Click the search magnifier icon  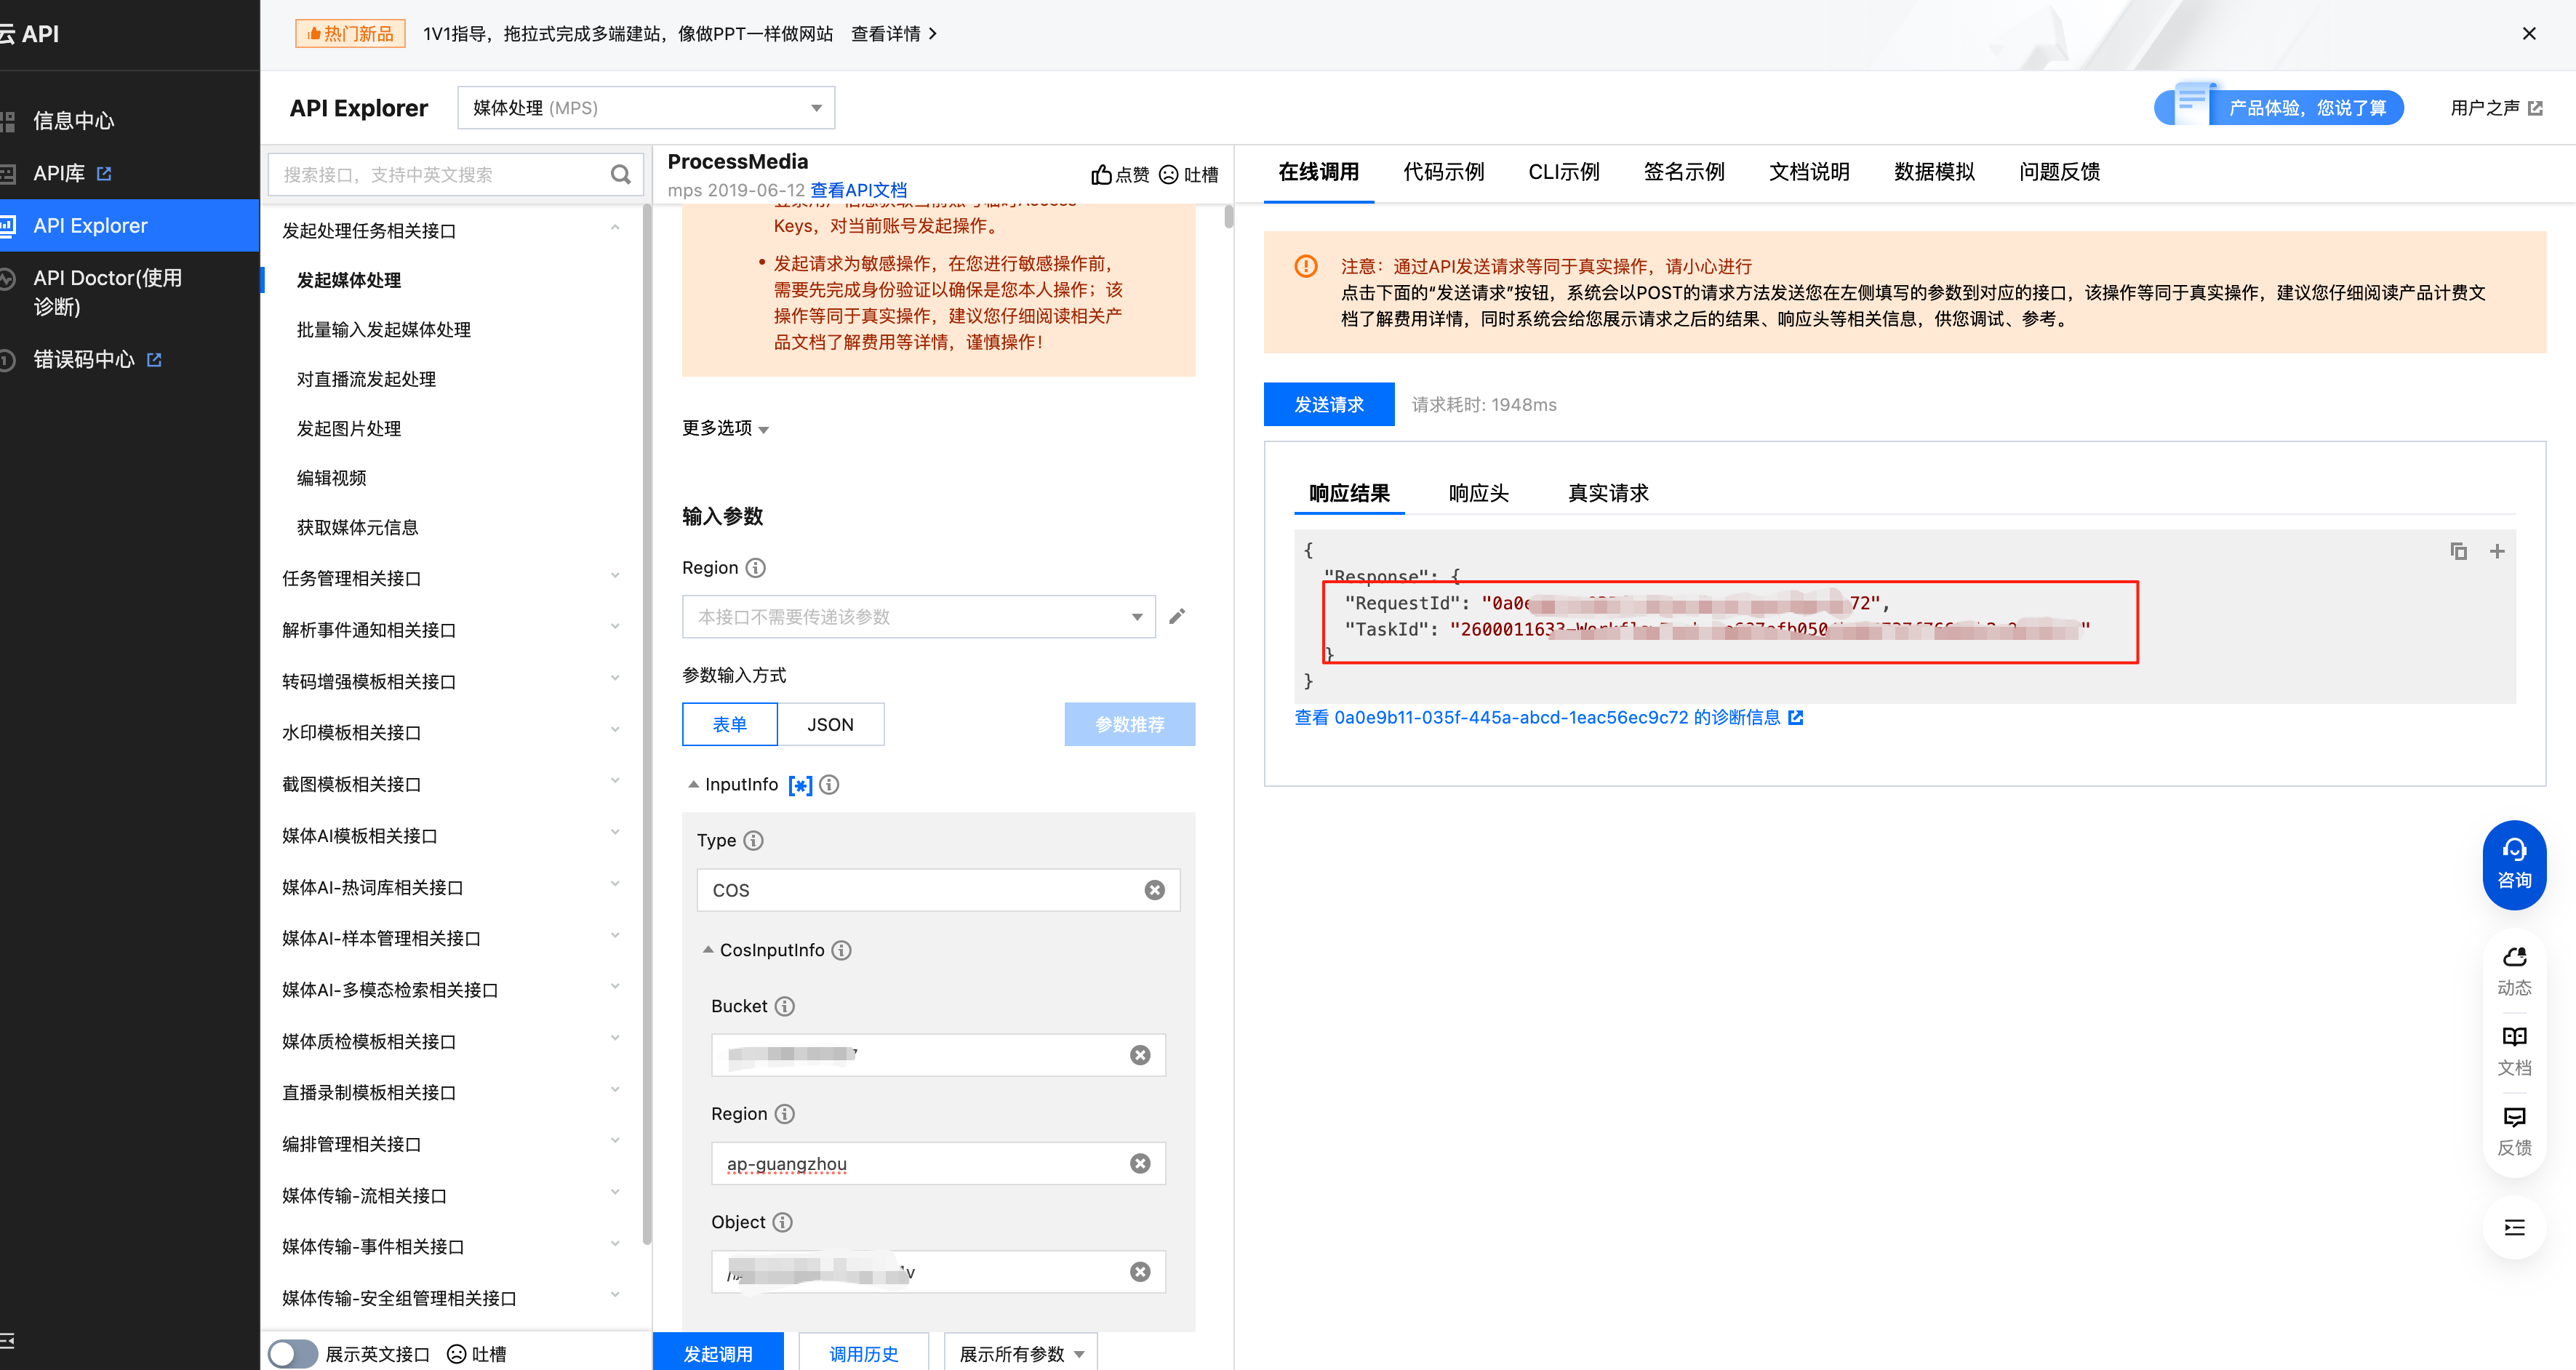[x=620, y=175]
